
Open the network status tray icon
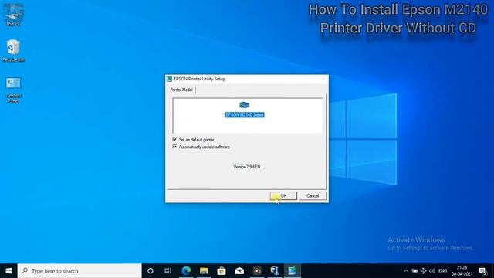point(423,271)
